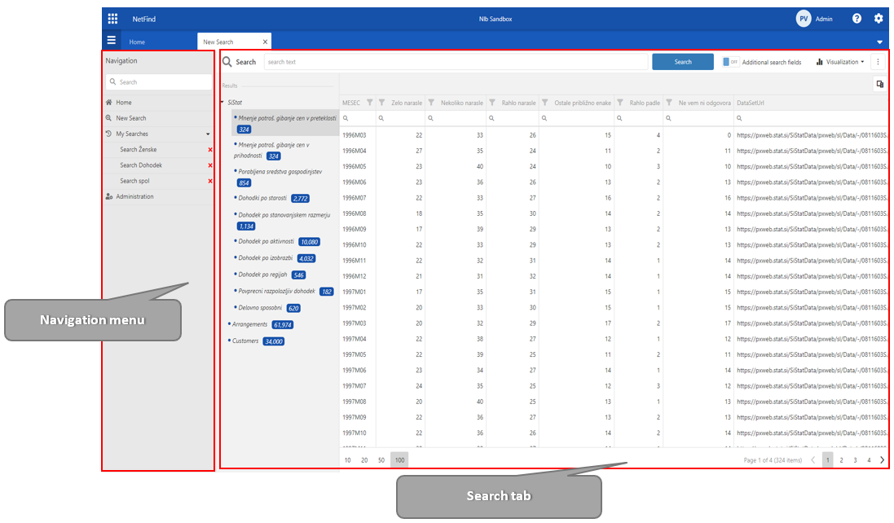Click the filter icon on MESEC column
Screen dimensions: 894x523
tap(370, 103)
